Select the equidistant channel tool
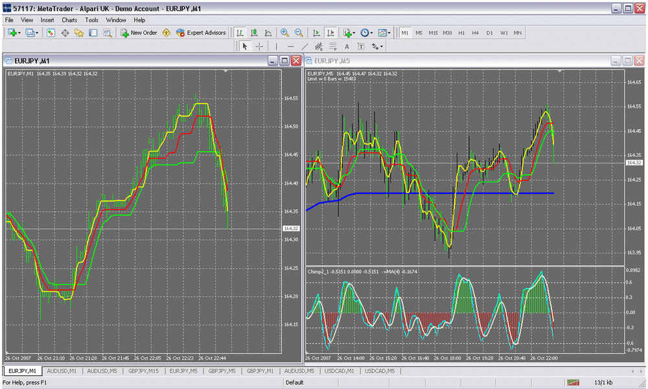This screenshot has height=389, width=648. coord(319,46)
